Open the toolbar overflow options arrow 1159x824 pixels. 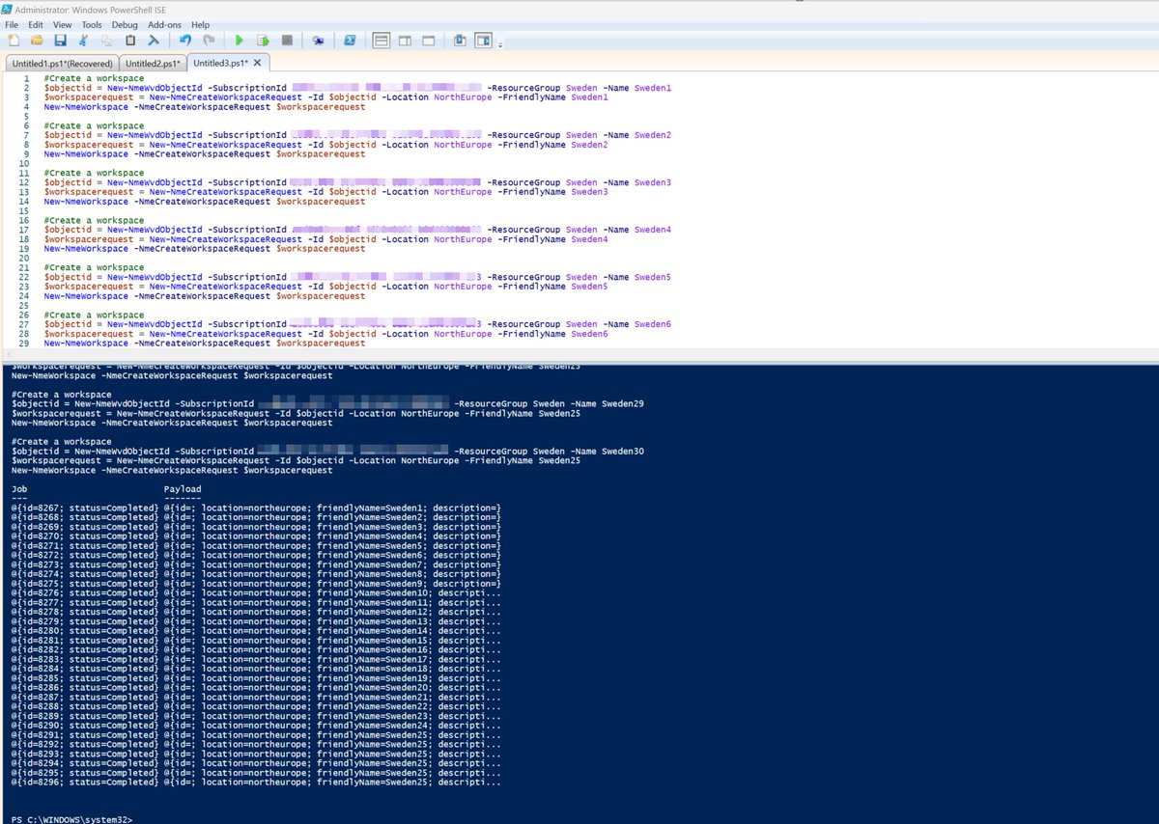point(500,43)
